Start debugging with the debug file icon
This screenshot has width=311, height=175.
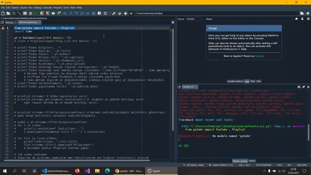point(65,13)
